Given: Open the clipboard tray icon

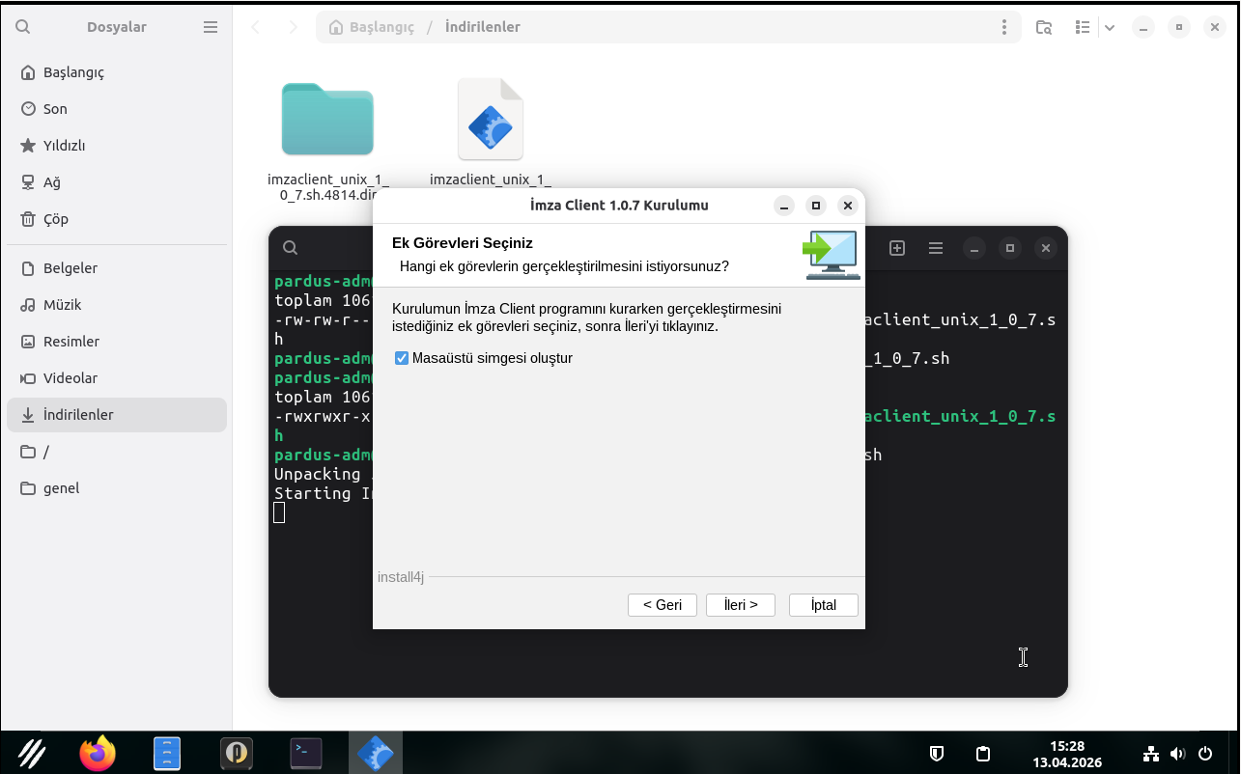Looking at the screenshot, I should point(983,754).
